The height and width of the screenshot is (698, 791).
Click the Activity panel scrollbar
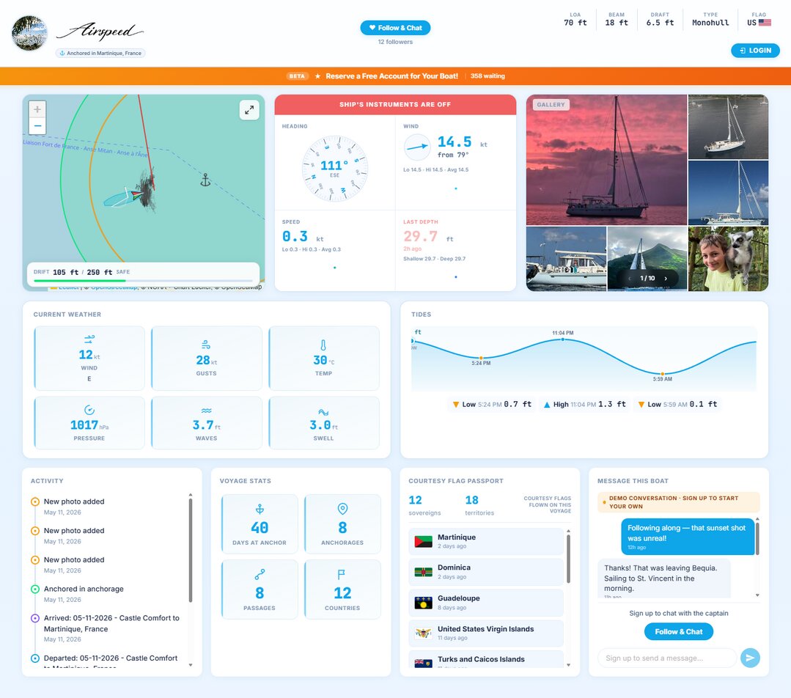click(190, 550)
